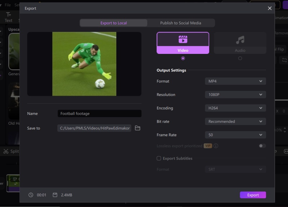
Task: Choose the Video radio button
Action: coord(183,58)
